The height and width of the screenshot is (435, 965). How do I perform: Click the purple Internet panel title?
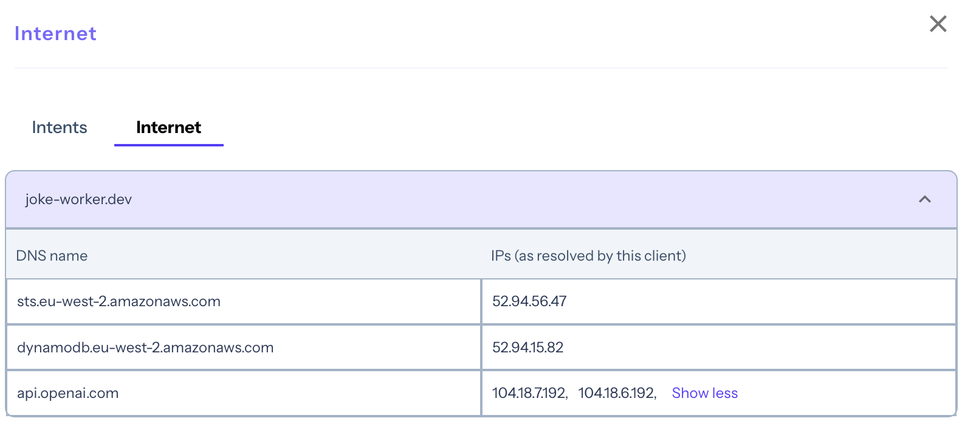[x=55, y=33]
